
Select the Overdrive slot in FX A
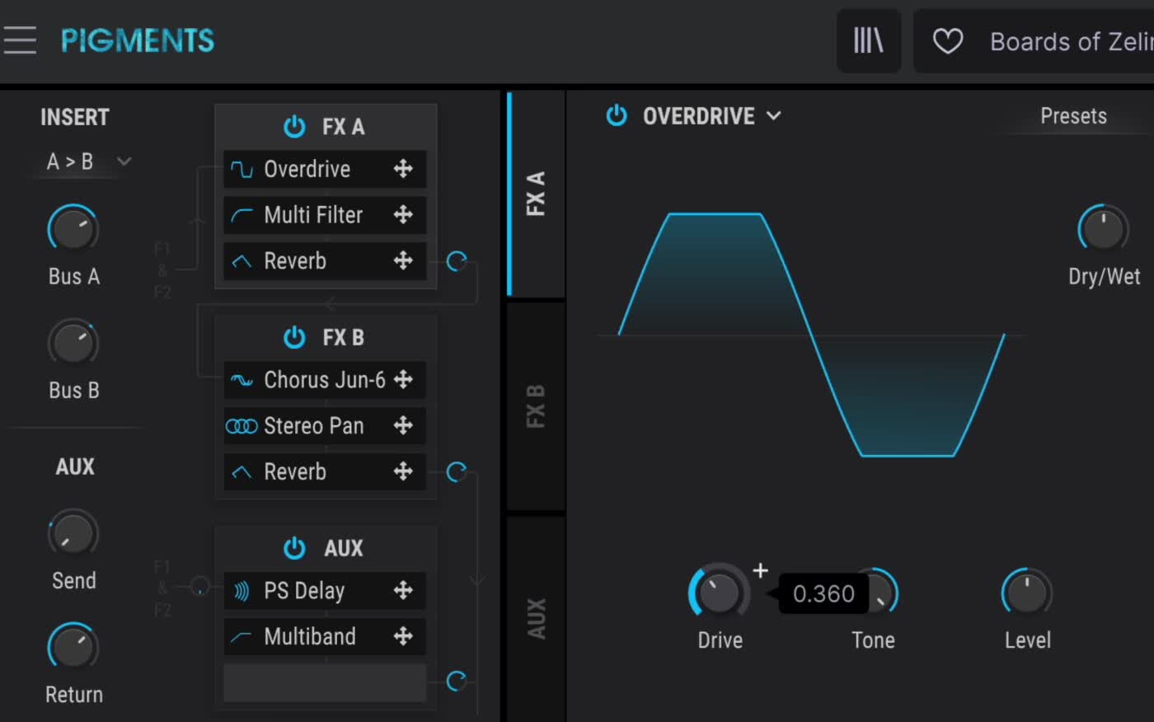(x=325, y=169)
